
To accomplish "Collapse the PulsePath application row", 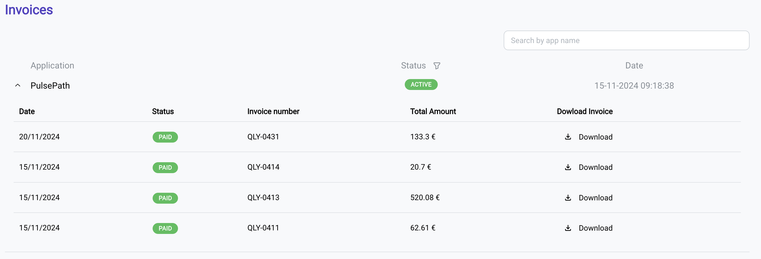I will [x=18, y=85].
